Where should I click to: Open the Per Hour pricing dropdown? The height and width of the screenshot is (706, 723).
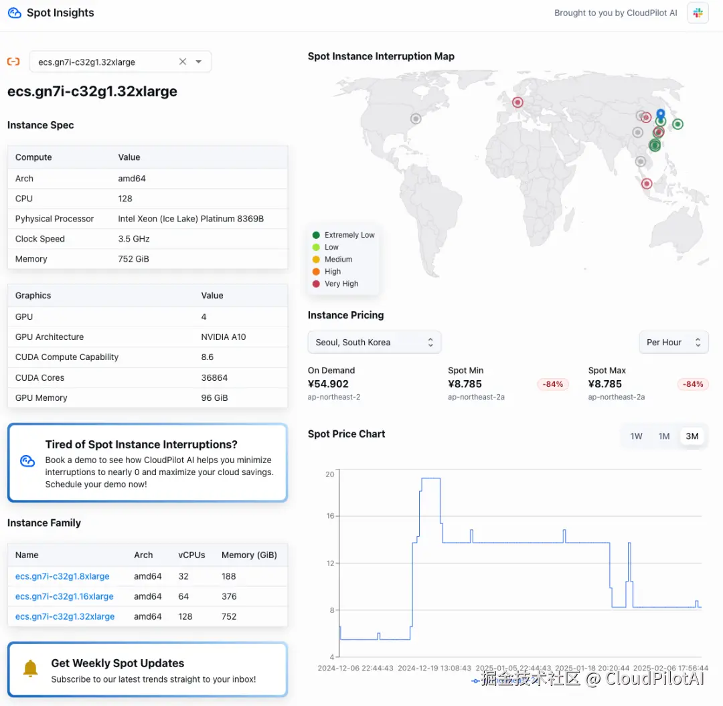(x=673, y=342)
